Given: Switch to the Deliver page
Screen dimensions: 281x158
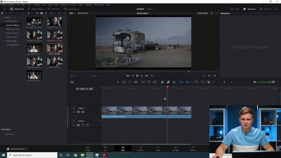Looking at the screenshot, I should pyautogui.click(x=193, y=149).
